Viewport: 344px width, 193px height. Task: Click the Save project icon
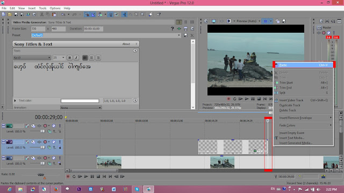pos(16,14)
